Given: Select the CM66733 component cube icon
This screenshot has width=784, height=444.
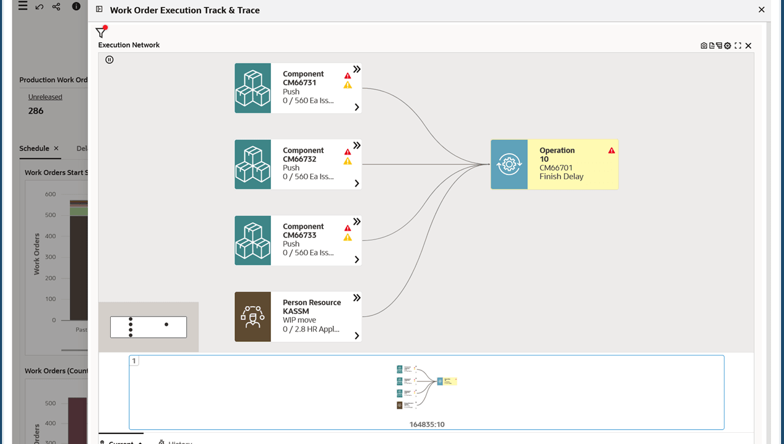Looking at the screenshot, I should pos(252,241).
